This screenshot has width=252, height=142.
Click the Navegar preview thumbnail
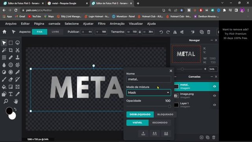click(186, 54)
